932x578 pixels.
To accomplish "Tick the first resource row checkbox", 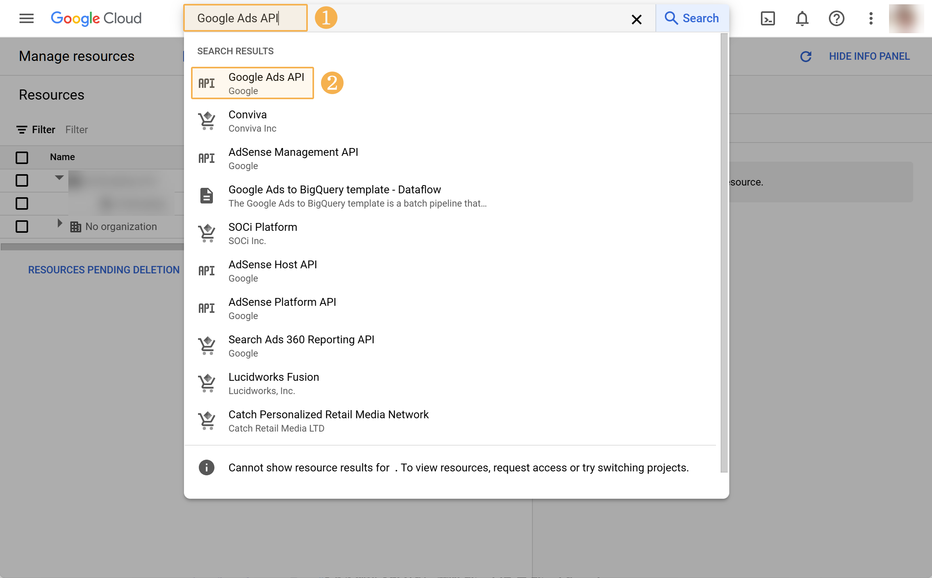I will [22, 180].
